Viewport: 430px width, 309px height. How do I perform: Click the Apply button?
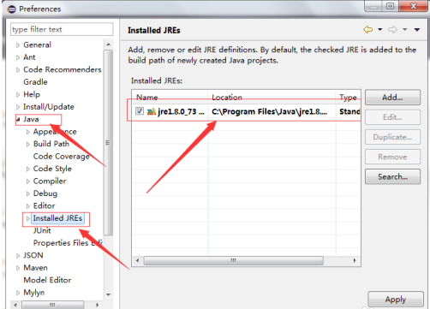pos(396,300)
